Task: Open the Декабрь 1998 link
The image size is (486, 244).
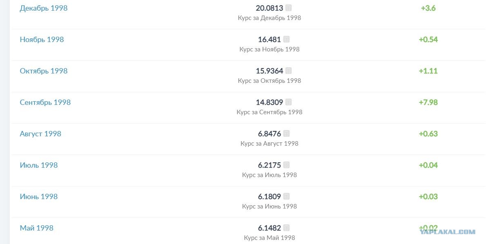Action: (x=44, y=8)
